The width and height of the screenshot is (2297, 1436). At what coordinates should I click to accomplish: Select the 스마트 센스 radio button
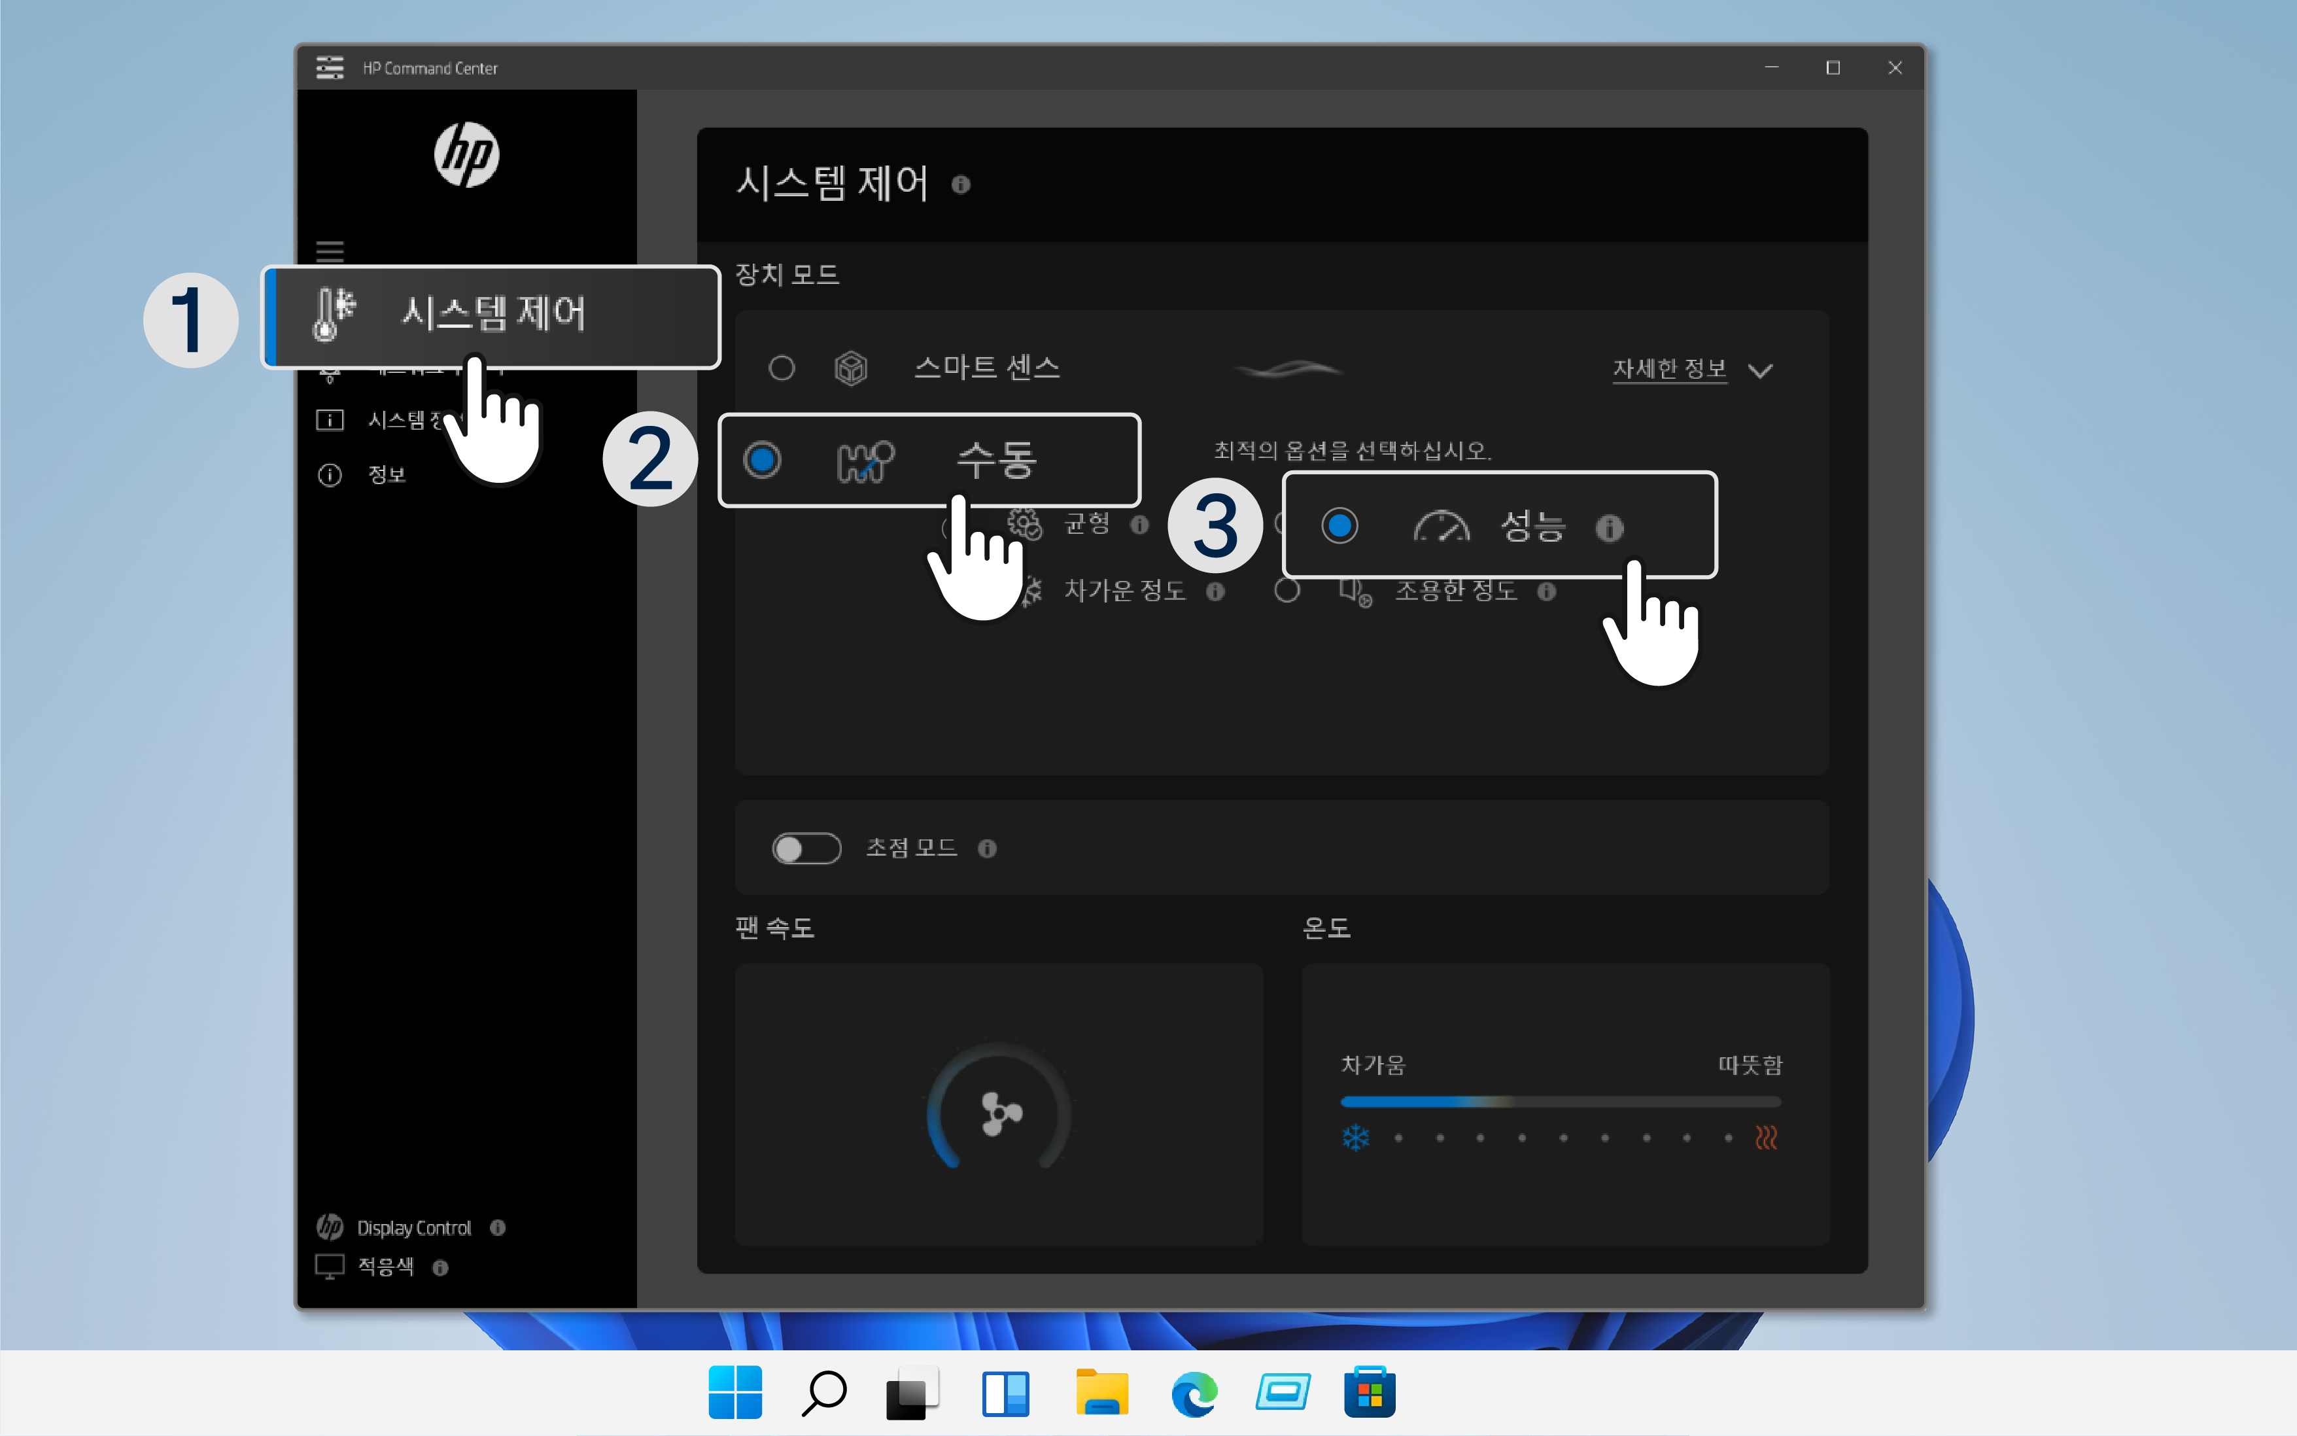(782, 368)
